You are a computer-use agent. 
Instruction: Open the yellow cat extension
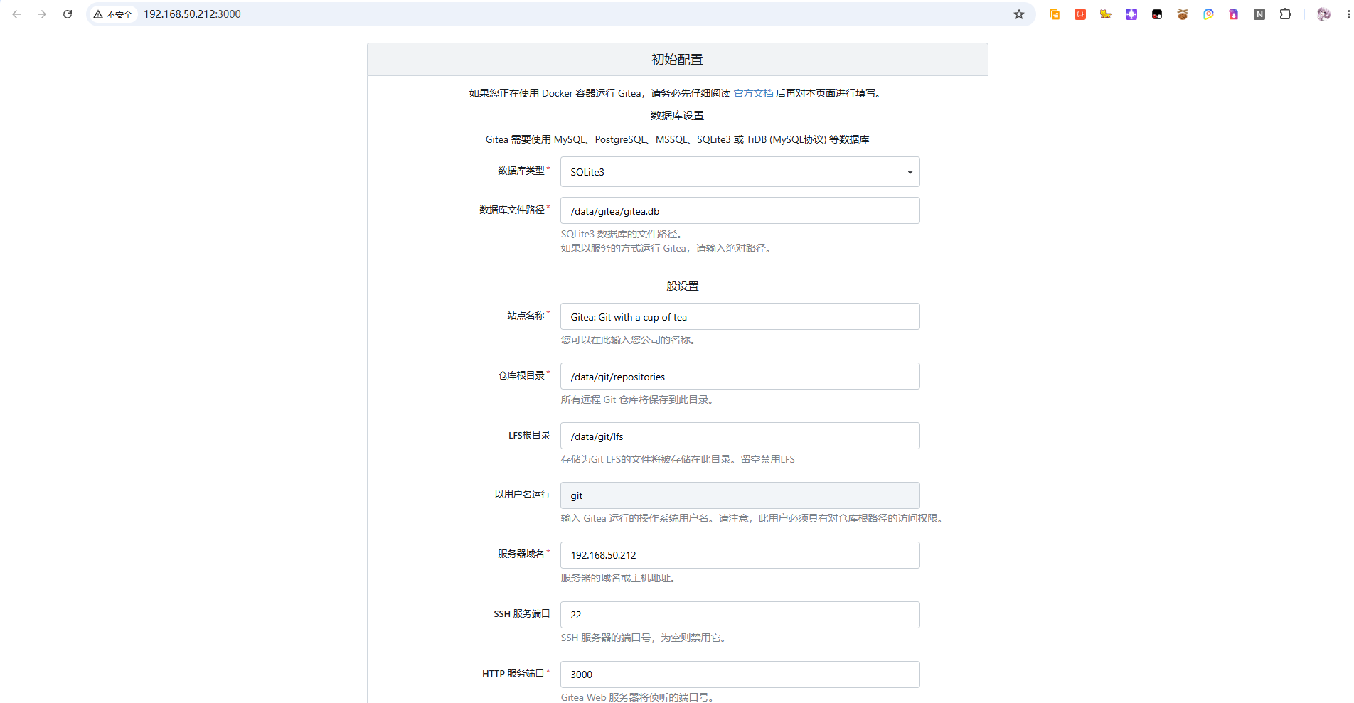(x=1106, y=14)
